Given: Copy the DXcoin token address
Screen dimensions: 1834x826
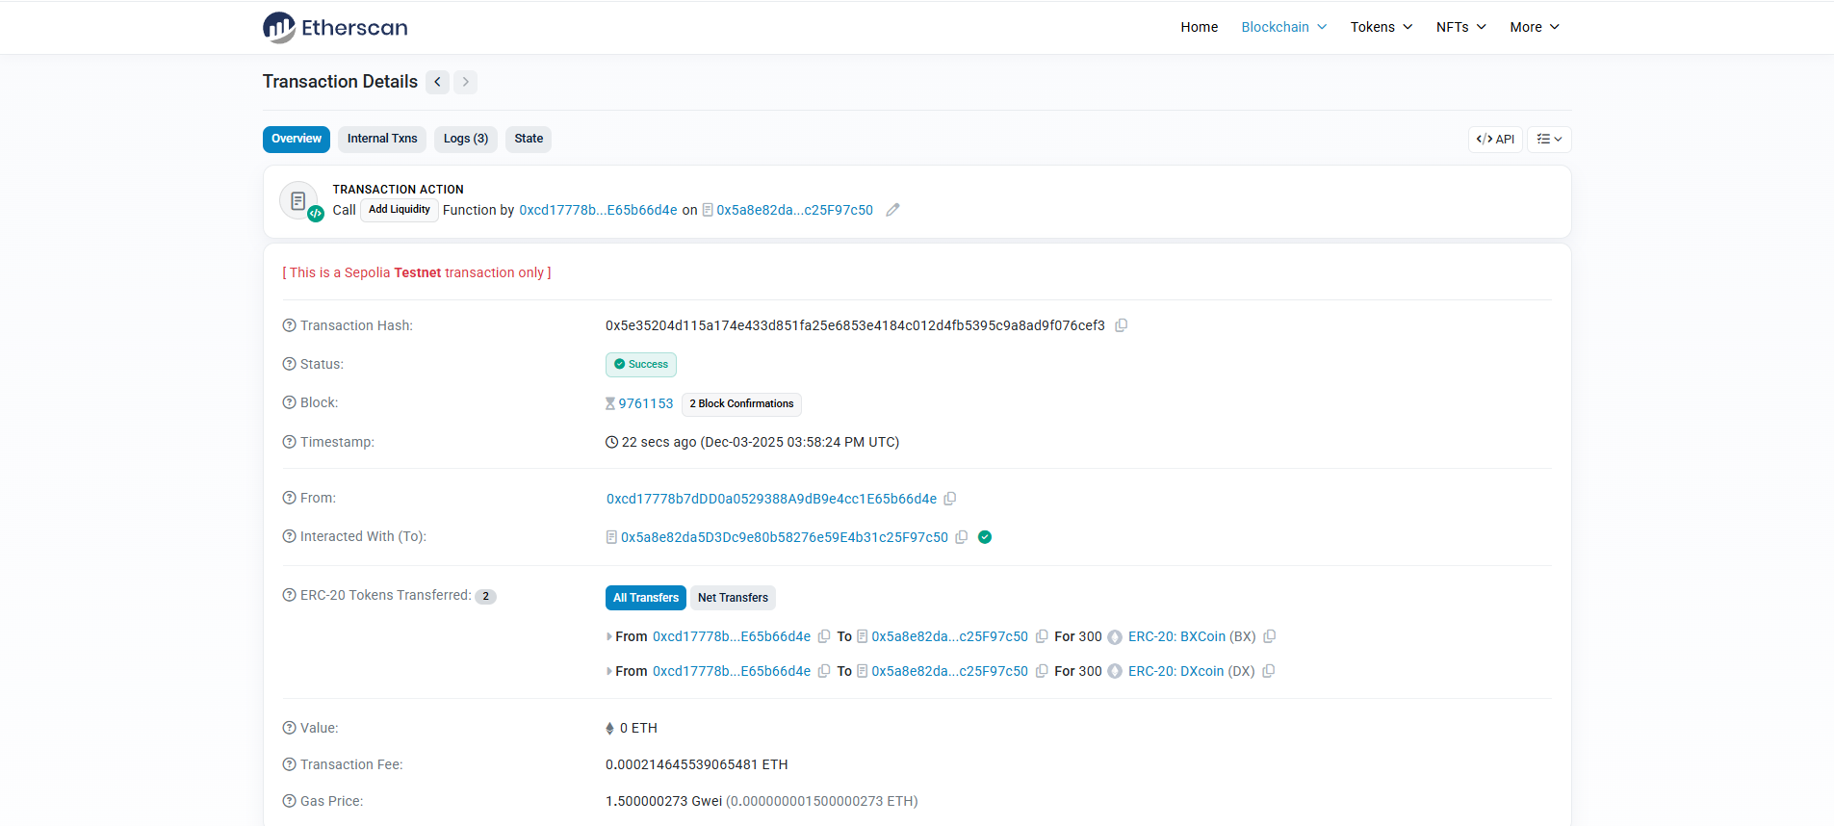Looking at the screenshot, I should (1269, 671).
